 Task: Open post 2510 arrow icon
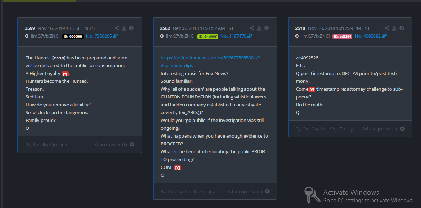click(x=401, y=28)
